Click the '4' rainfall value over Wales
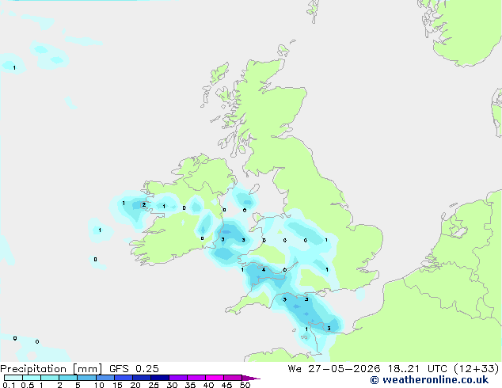Image resolution: width=502 pixels, height=388 pixels. pos(264,270)
